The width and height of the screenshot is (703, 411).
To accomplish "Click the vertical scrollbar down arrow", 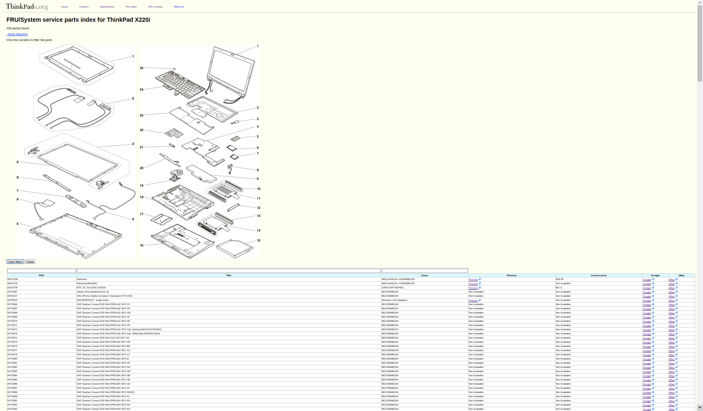I will pyautogui.click(x=700, y=407).
